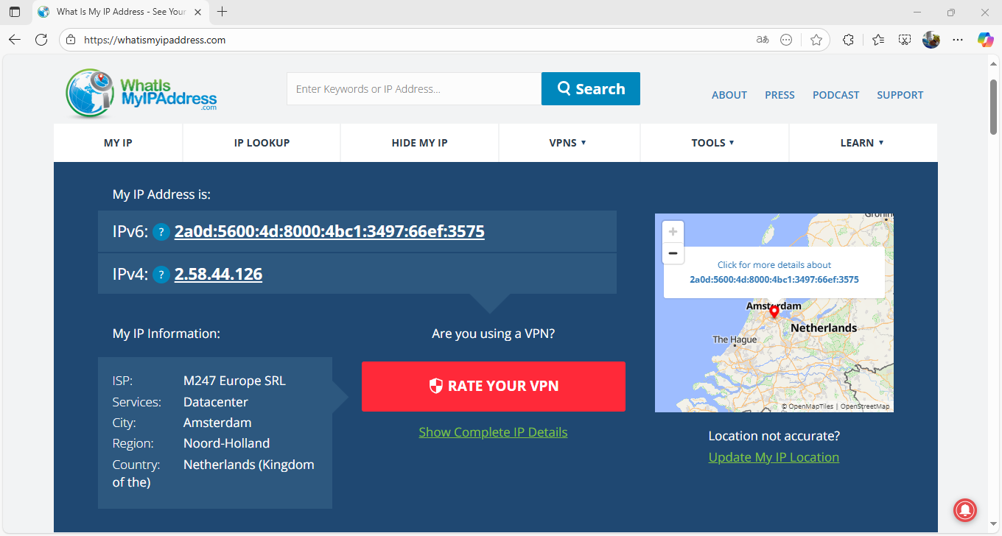Click the WhatIsMyIPAddress logo
1002x536 pixels.
[x=141, y=94]
